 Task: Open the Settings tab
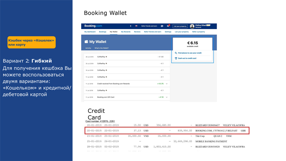pos(168,32)
